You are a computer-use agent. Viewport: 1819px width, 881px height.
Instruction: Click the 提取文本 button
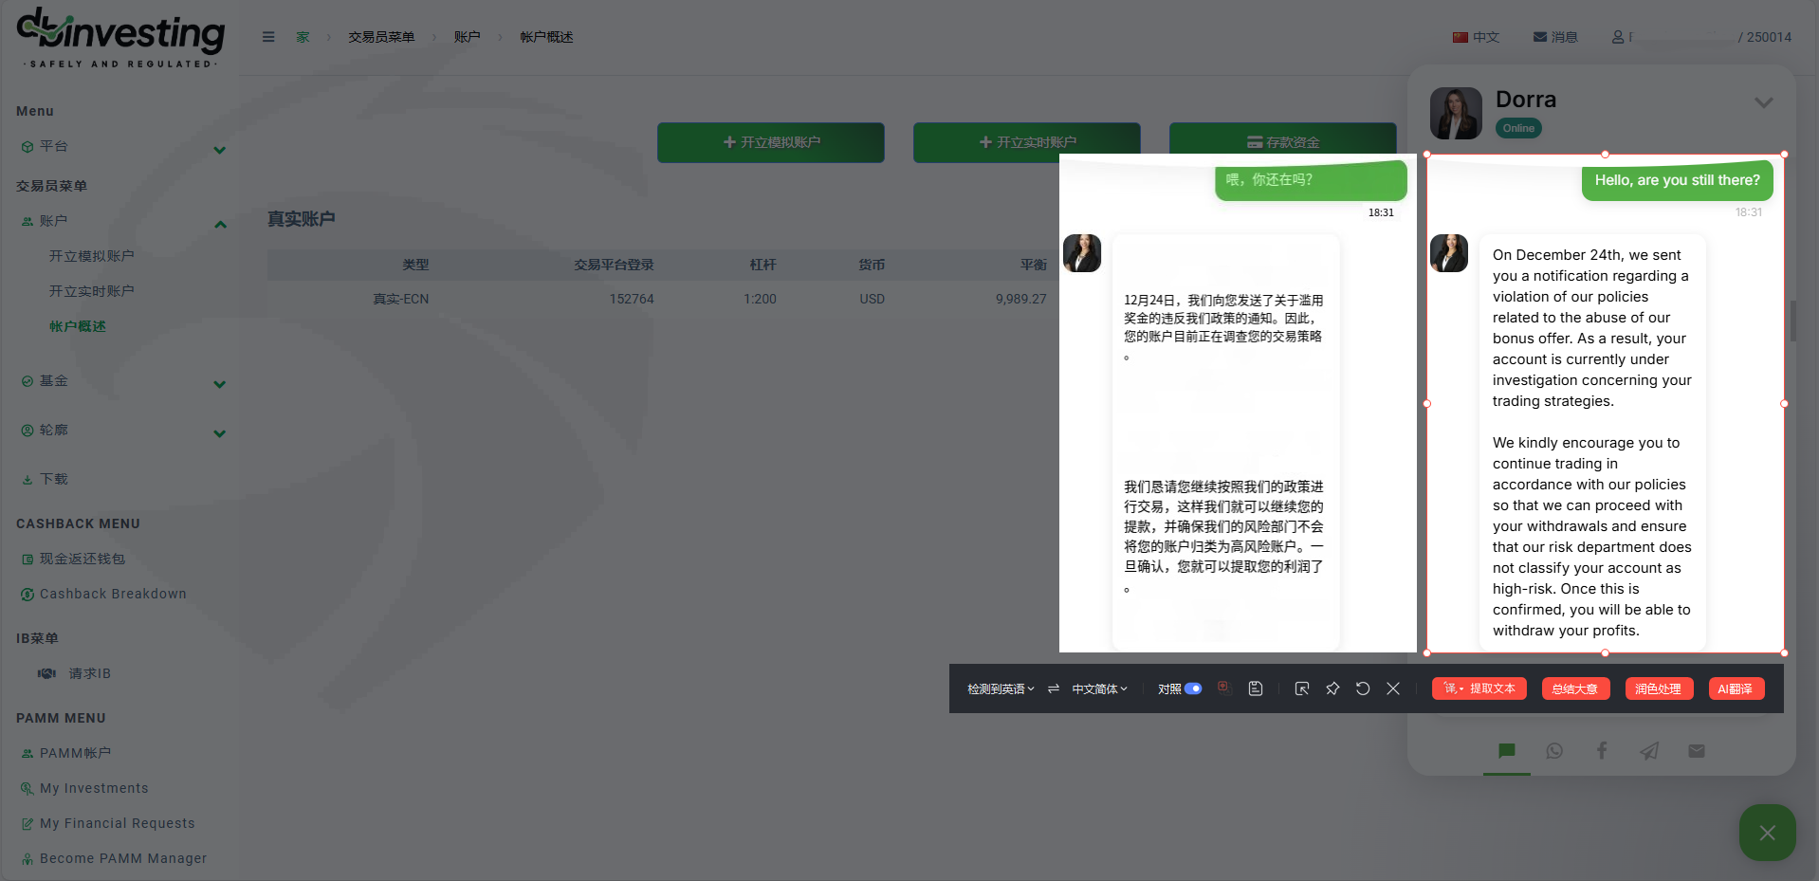coord(1479,688)
